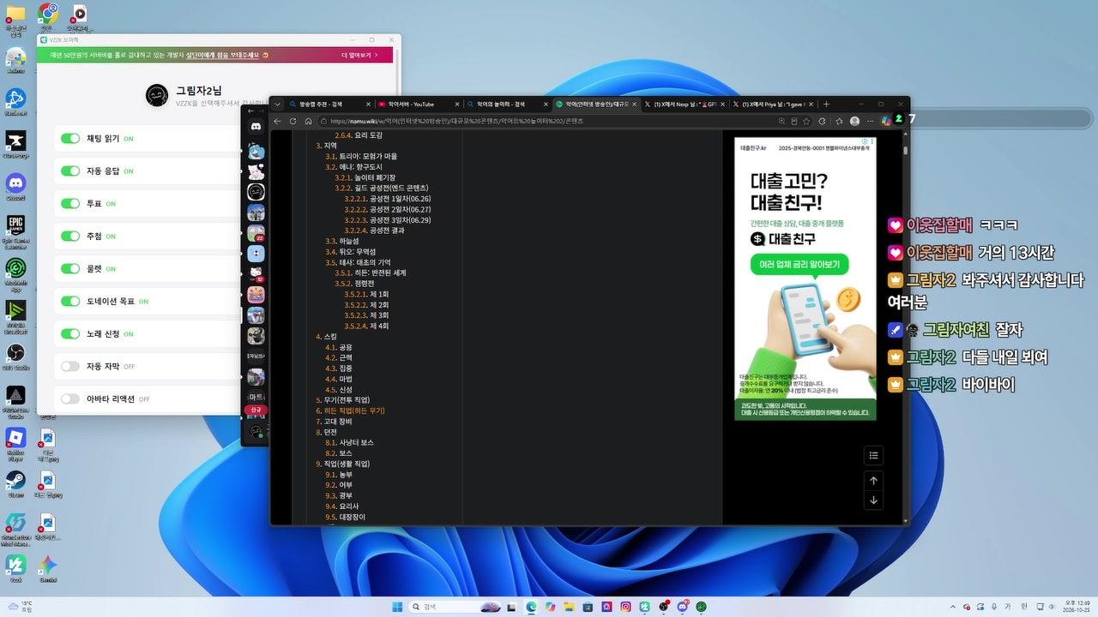1098x617 pixels.
Task: Open the Steam desktop icon
Action: tap(15, 483)
